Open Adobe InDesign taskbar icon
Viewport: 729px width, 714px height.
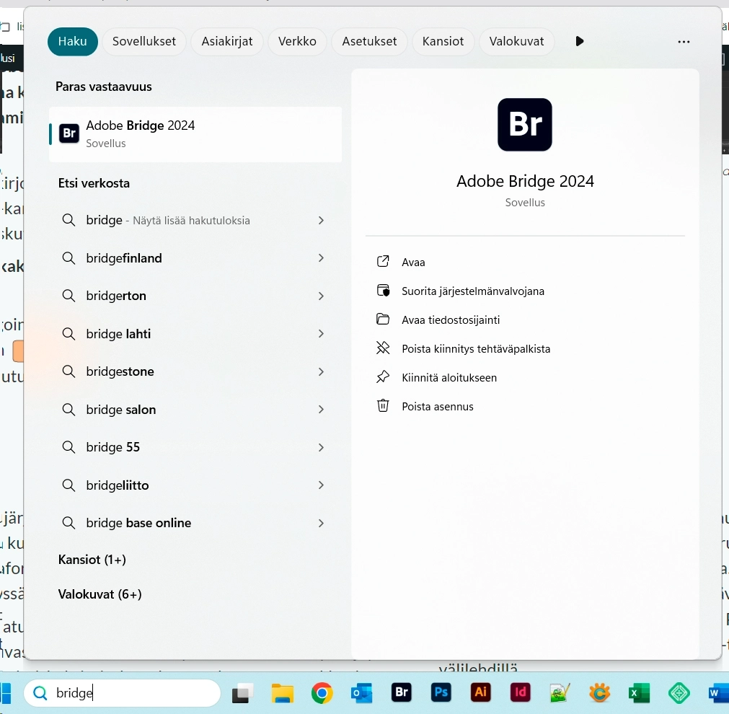pyautogui.click(x=519, y=693)
